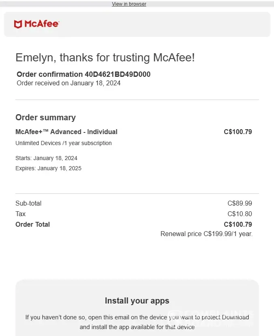This screenshot has height=336, width=274.
Task: Click the Order received on January 18 line
Action: click(x=69, y=83)
